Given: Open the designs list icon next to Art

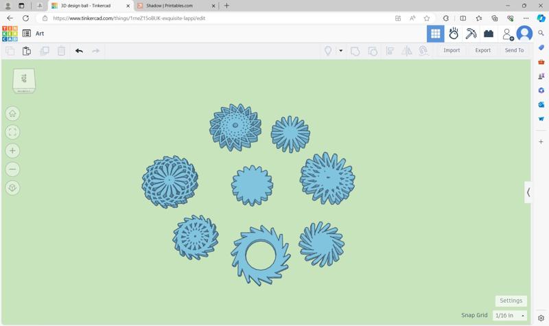Looking at the screenshot, I should pyautogui.click(x=27, y=33).
